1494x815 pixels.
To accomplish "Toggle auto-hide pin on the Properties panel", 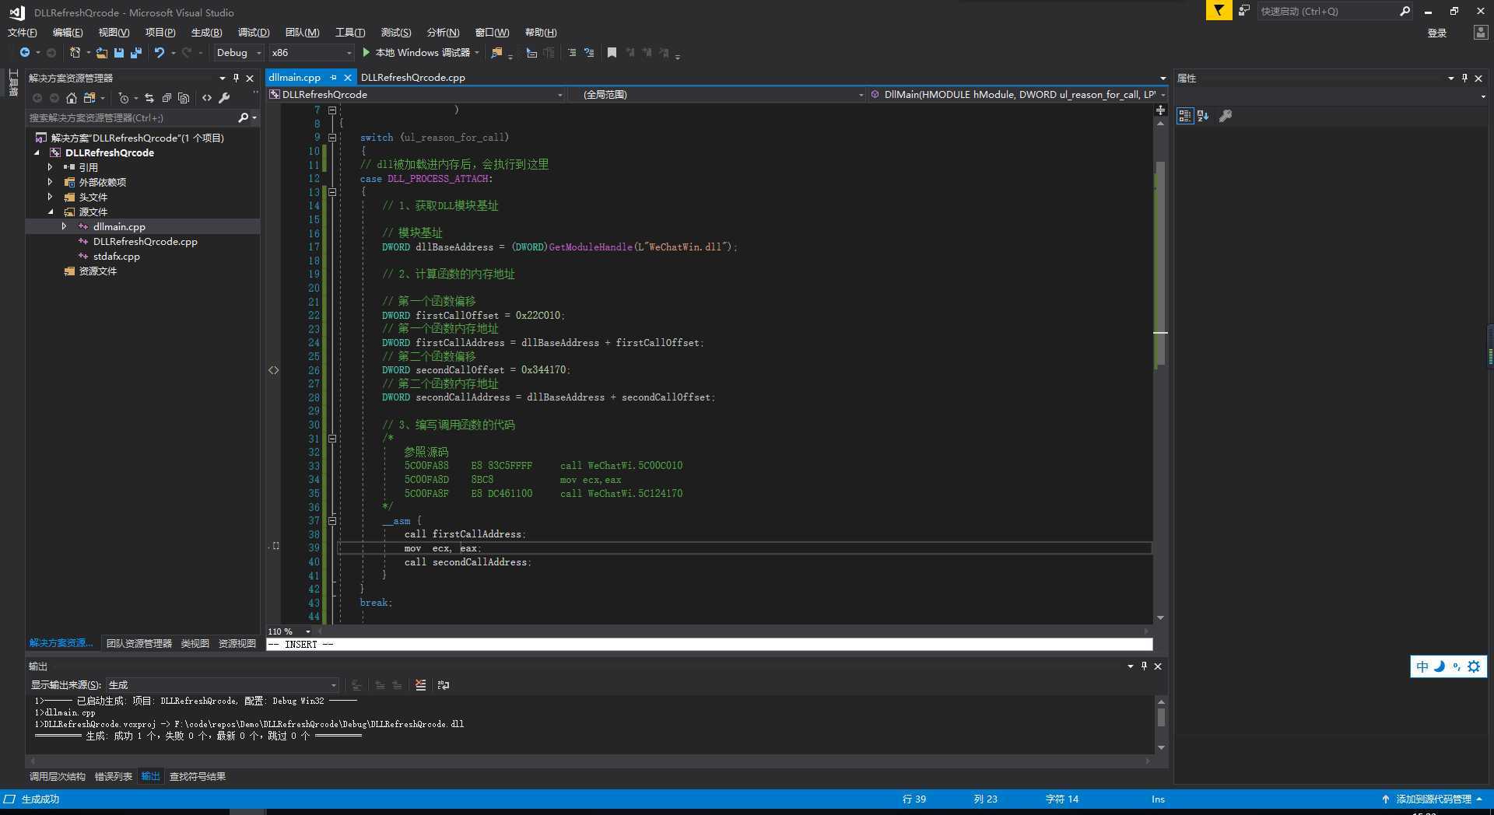I will [x=1464, y=78].
